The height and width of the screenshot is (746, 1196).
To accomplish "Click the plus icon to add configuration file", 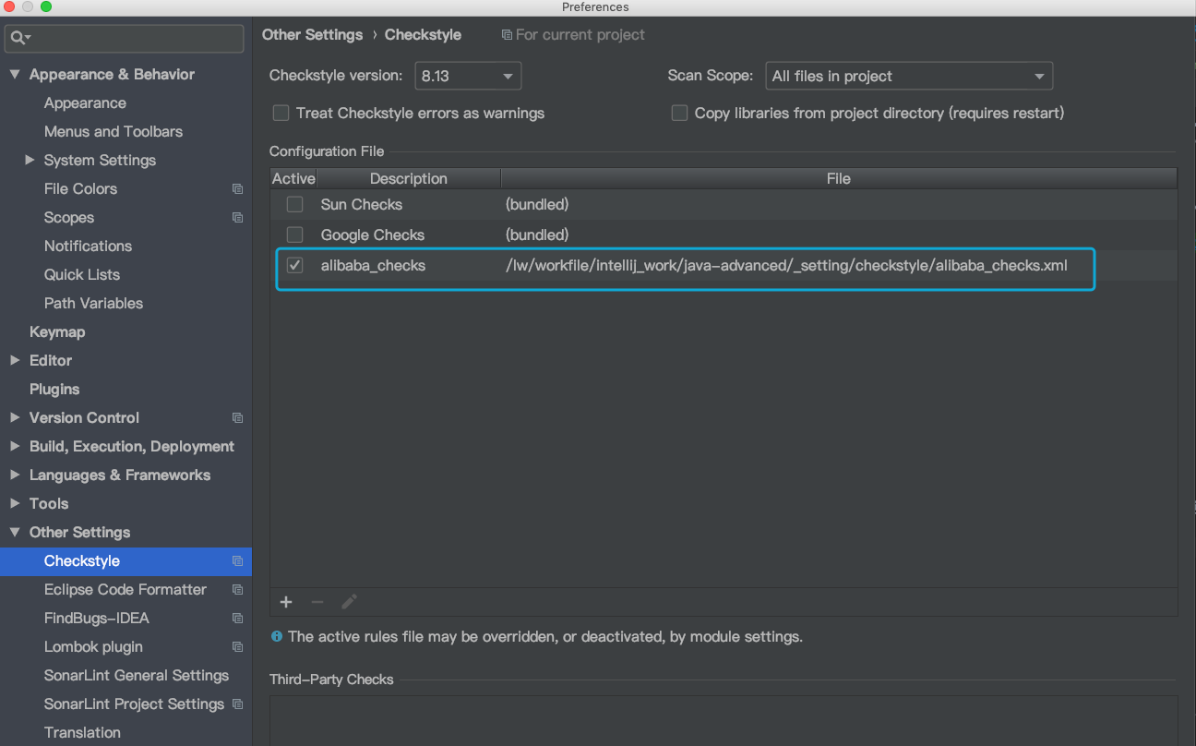I will pos(286,602).
